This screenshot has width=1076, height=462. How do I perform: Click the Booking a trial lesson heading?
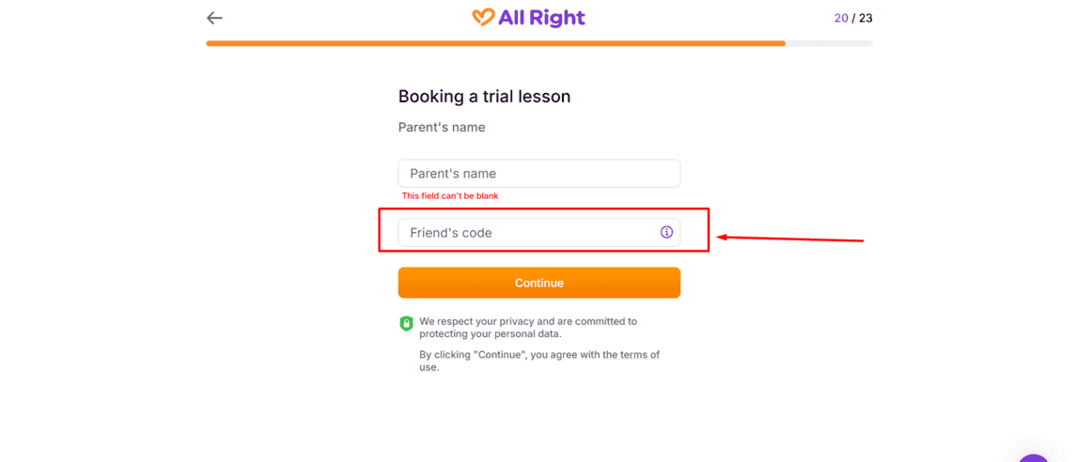pyautogui.click(x=485, y=97)
